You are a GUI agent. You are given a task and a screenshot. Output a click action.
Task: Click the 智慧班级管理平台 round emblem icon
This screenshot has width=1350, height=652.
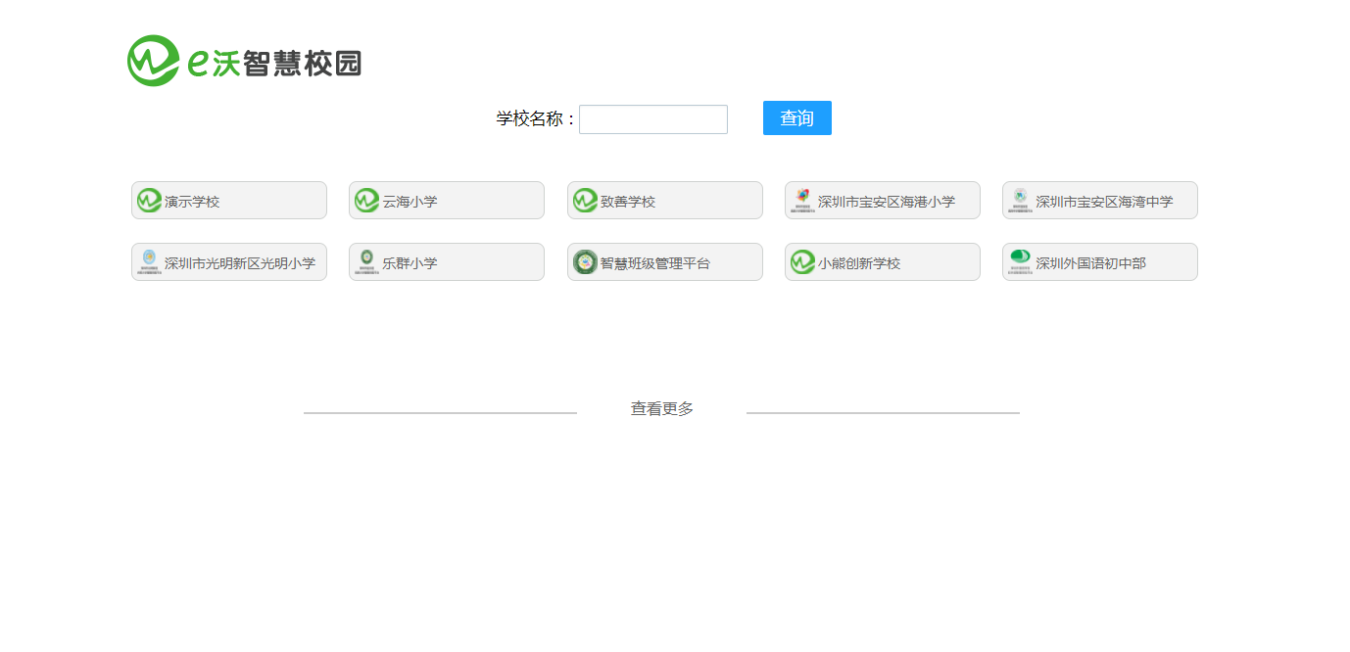[x=585, y=262]
